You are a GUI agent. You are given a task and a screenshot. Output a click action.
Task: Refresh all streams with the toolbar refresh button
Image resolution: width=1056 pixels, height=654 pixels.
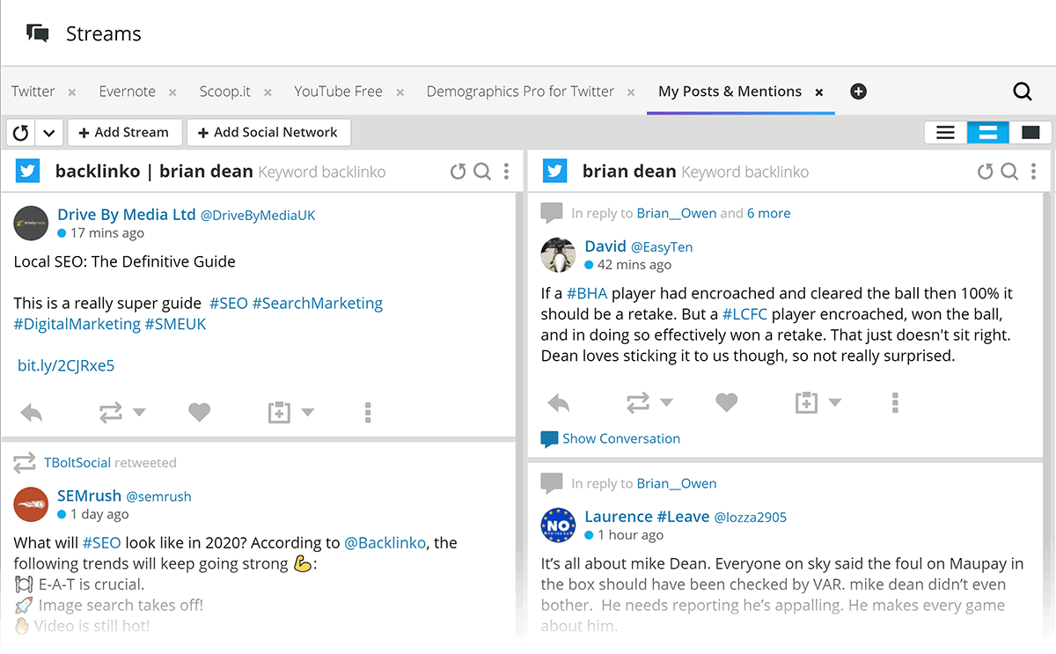click(20, 133)
